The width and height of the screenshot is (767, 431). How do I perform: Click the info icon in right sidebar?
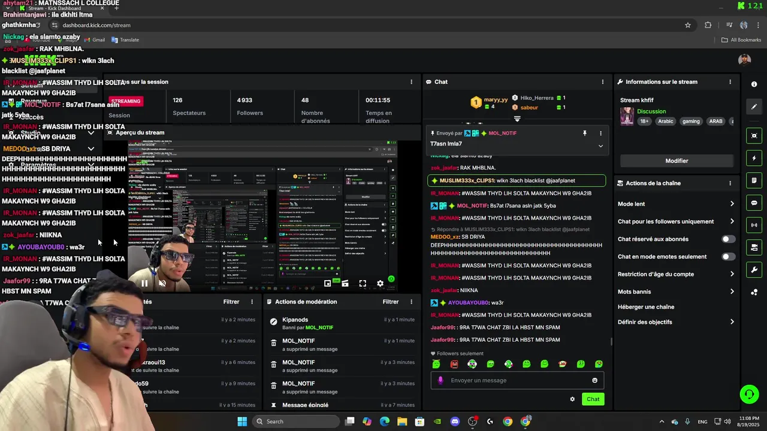pos(754,84)
